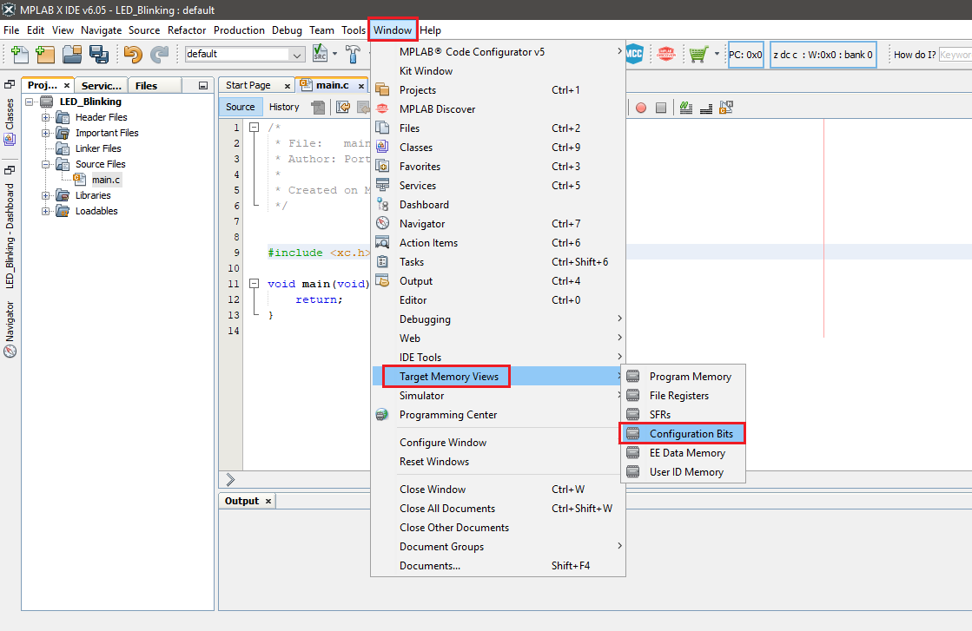
Task: Select Reset Windows in the menu
Action: coord(499,462)
